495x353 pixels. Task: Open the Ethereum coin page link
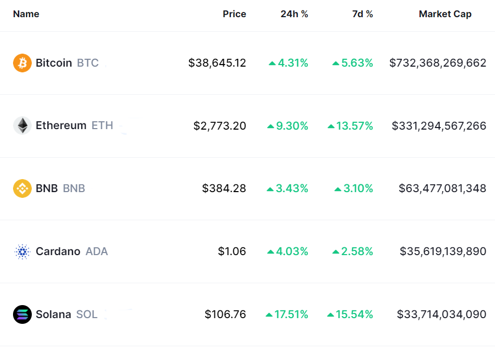coord(61,125)
